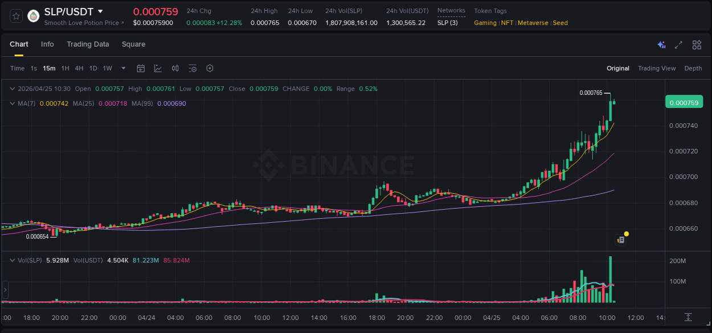
Task: Switch to the Trading Data tab
Action: pyautogui.click(x=88, y=44)
